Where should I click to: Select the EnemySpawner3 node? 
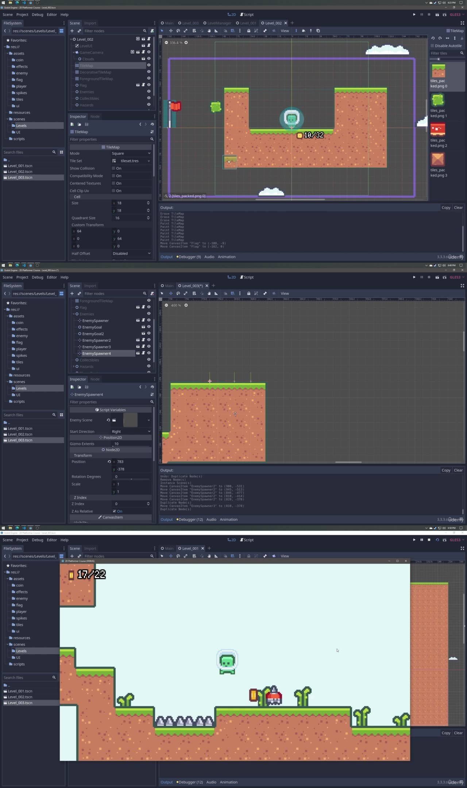[x=96, y=347]
